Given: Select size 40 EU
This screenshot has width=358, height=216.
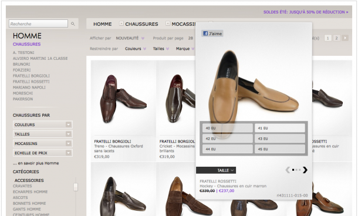Looking at the screenshot, I should pos(228,128).
